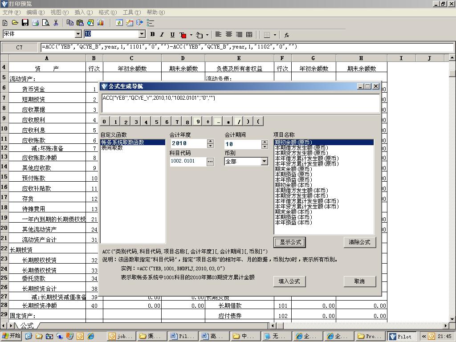Open the 宋体 font name dropdown
Viewport: 456px width, 342px height.
pyautogui.click(x=78, y=34)
